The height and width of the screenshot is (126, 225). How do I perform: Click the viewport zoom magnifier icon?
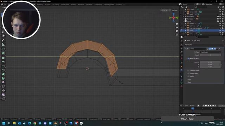(x=177, y=24)
